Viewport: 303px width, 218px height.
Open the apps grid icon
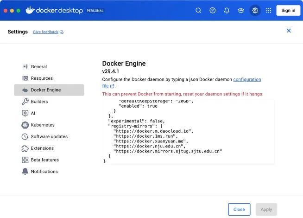[x=269, y=11]
